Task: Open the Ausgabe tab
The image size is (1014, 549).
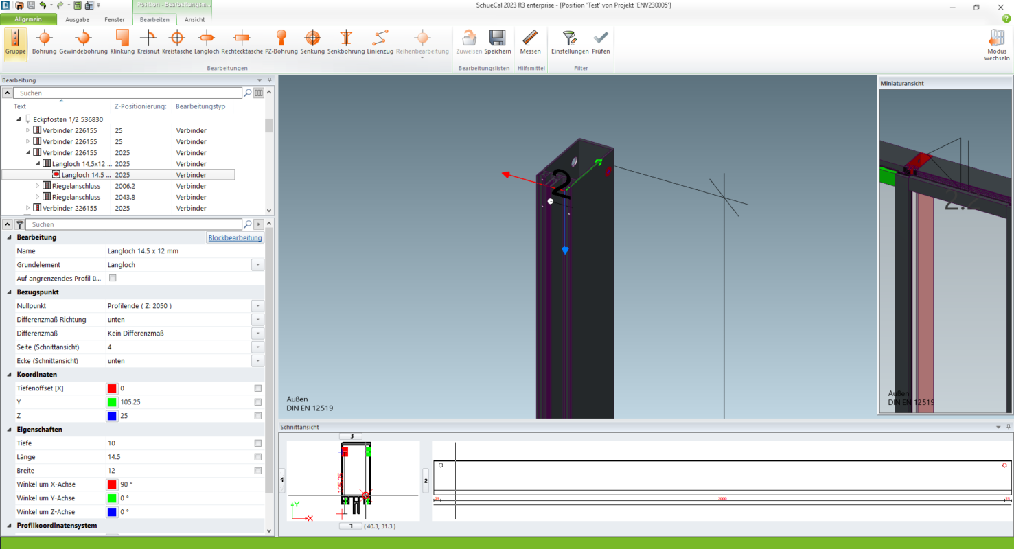Action: (77, 20)
